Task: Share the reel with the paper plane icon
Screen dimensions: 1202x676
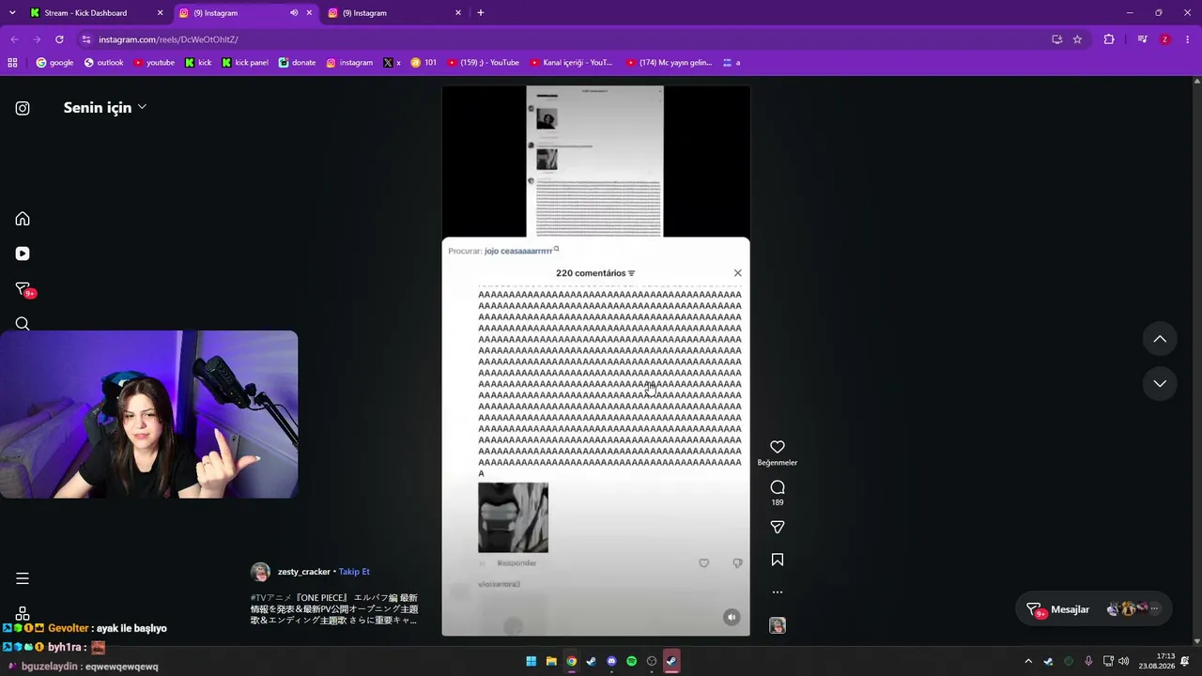Action: coord(778,528)
